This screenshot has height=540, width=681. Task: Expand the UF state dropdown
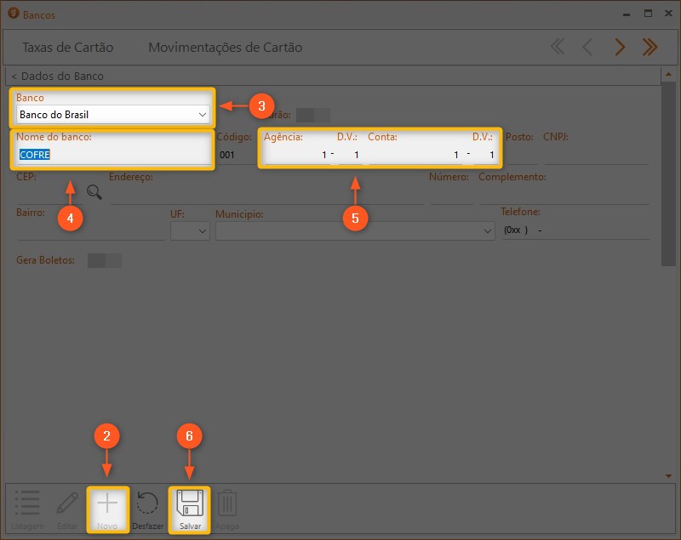(x=202, y=230)
